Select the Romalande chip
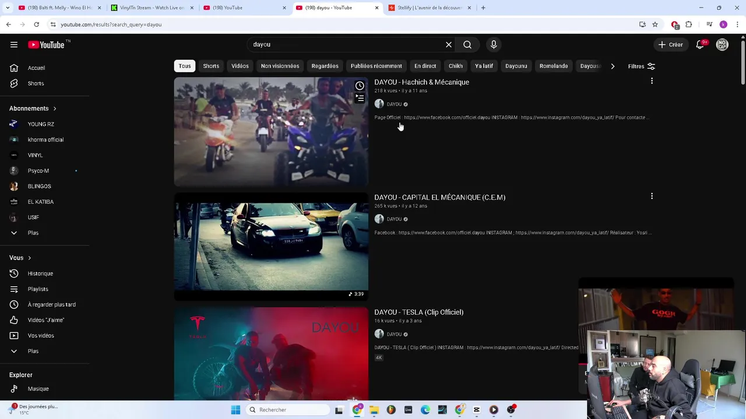The height and width of the screenshot is (419, 746). 554,66
